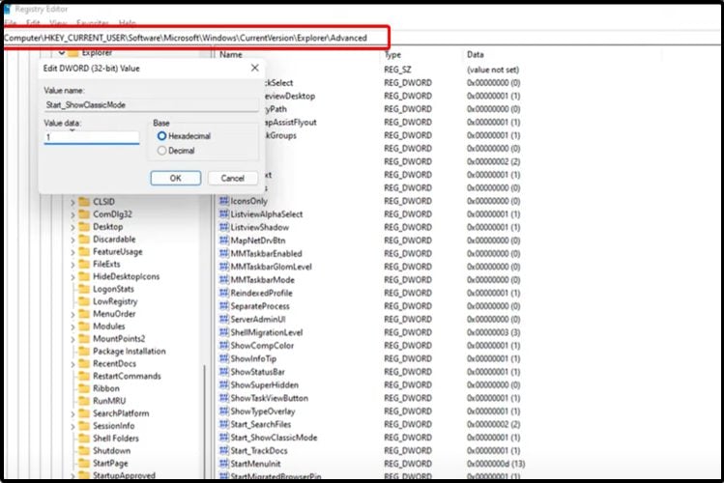Click the Shutdown folder icon

coord(84,451)
